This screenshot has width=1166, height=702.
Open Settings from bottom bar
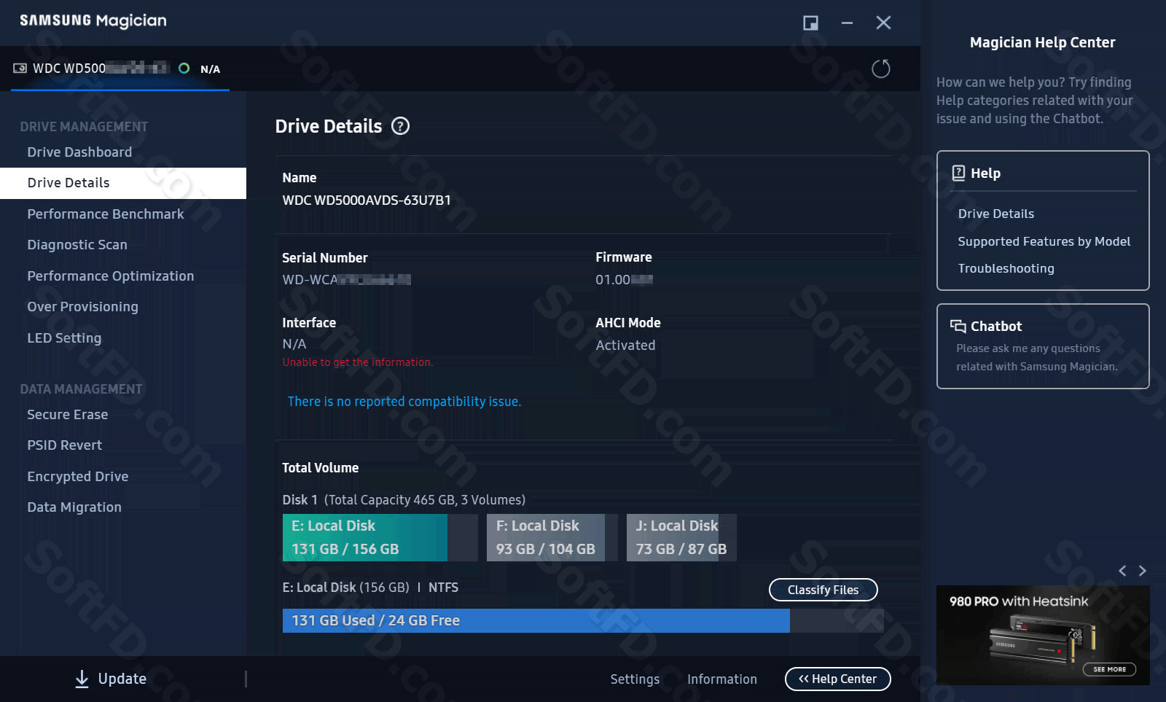point(635,679)
